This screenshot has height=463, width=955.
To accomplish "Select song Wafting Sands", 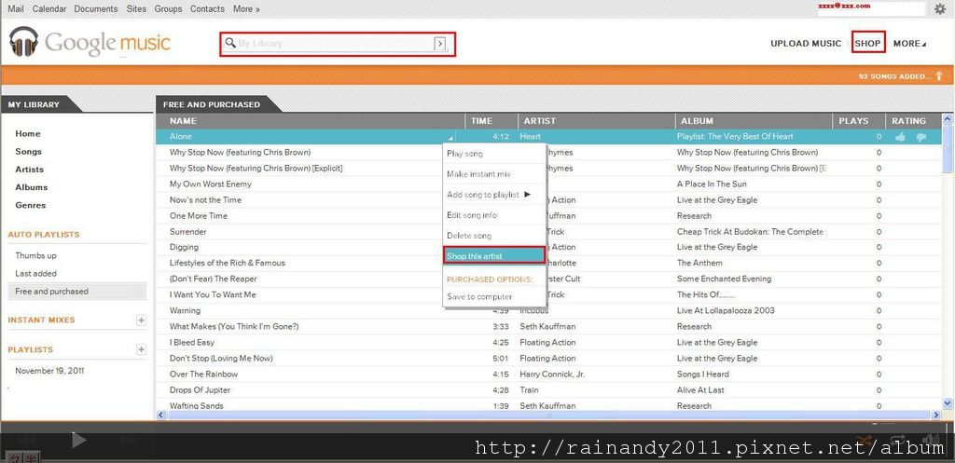I will tap(196, 406).
